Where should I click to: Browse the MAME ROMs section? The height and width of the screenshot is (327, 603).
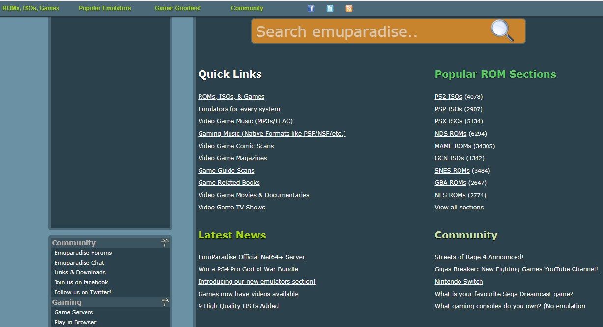(x=453, y=146)
